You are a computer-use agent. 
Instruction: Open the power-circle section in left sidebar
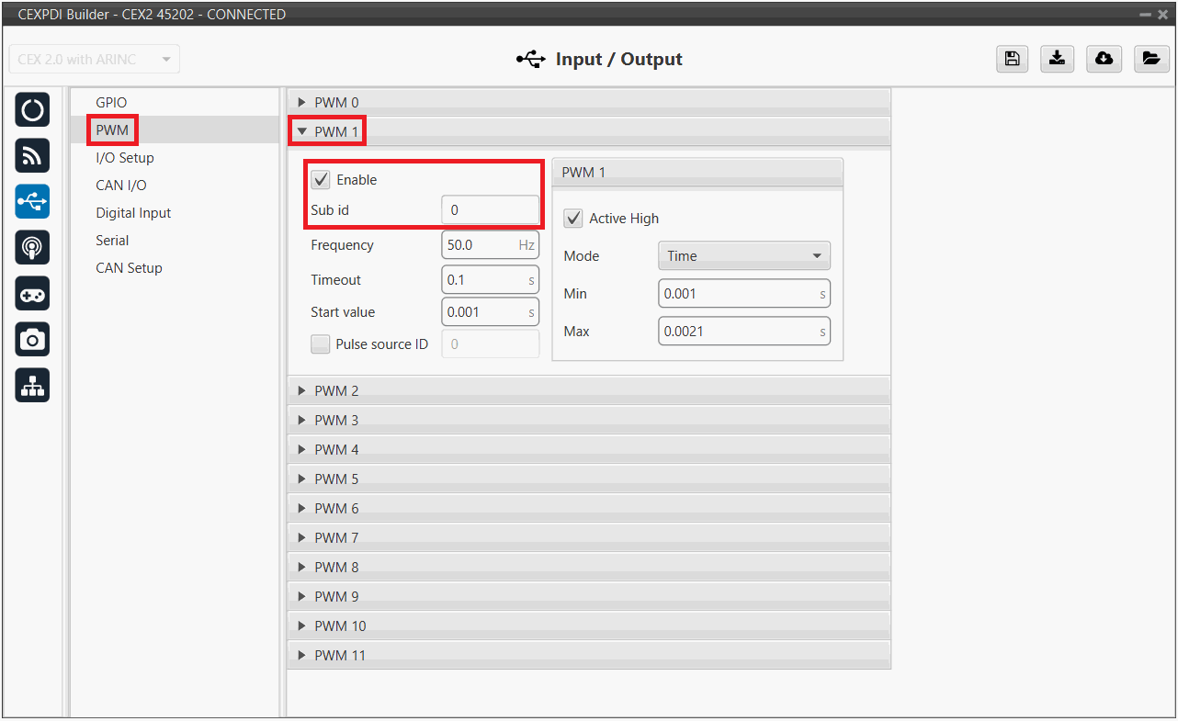coord(32,111)
